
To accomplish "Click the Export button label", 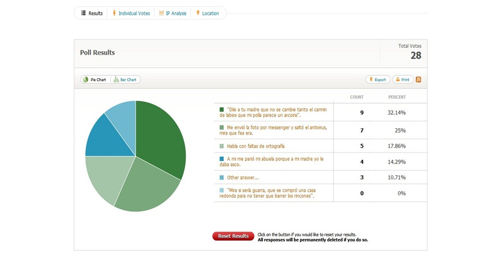I will (380, 80).
